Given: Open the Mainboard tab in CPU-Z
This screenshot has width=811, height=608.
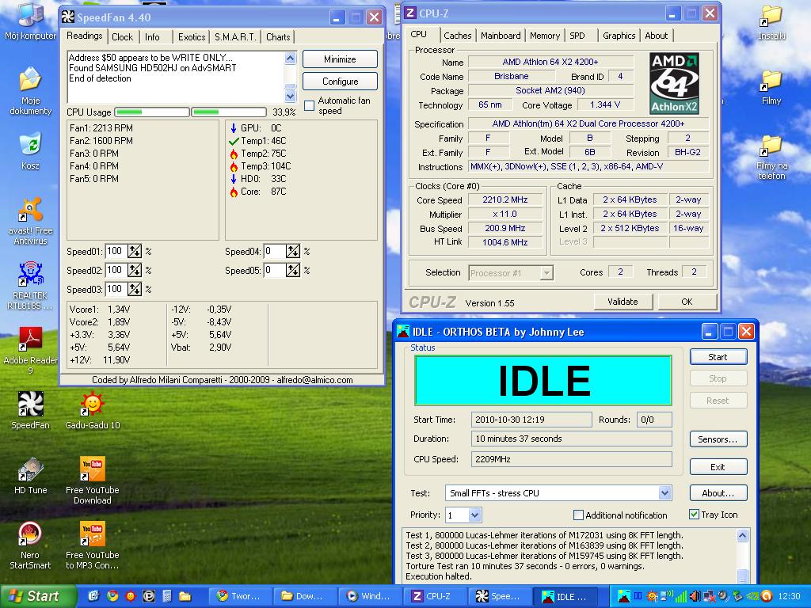Looking at the screenshot, I should [x=501, y=36].
